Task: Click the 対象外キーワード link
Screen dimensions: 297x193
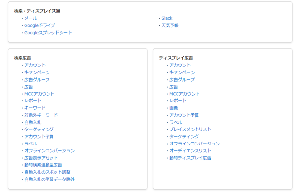Action: (x=41, y=115)
